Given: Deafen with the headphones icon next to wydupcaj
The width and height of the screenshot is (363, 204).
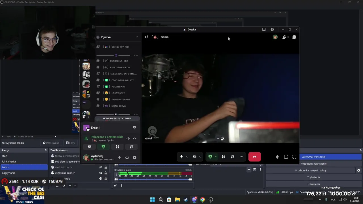Looking at the screenshot, I should [x=127, y=158].
